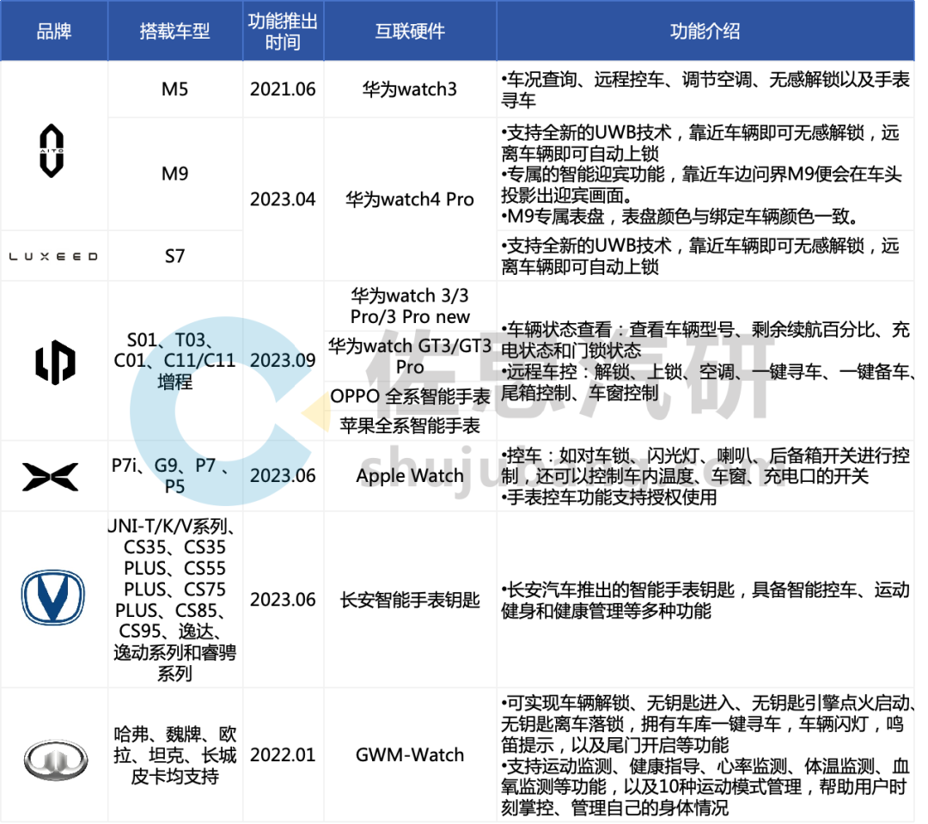This screenshot has width=928, height=824.
Task: Select the 搭载车型 column header
Action: click(175, 31)
